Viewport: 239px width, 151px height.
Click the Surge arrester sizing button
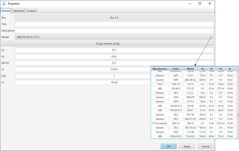[x=107, y=43]
